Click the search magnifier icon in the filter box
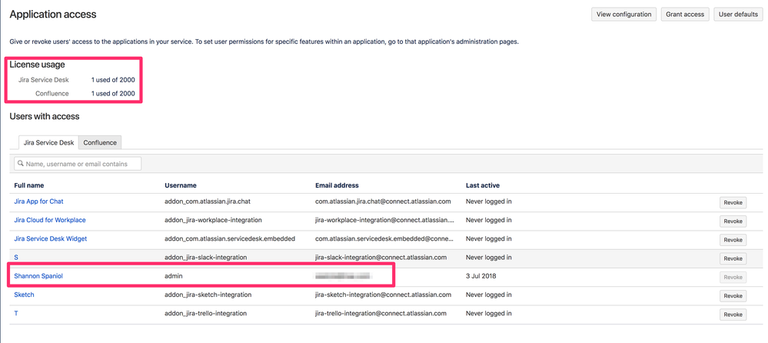Image resolution: width=768 pixels, height=343 pixels. [21, 164]
